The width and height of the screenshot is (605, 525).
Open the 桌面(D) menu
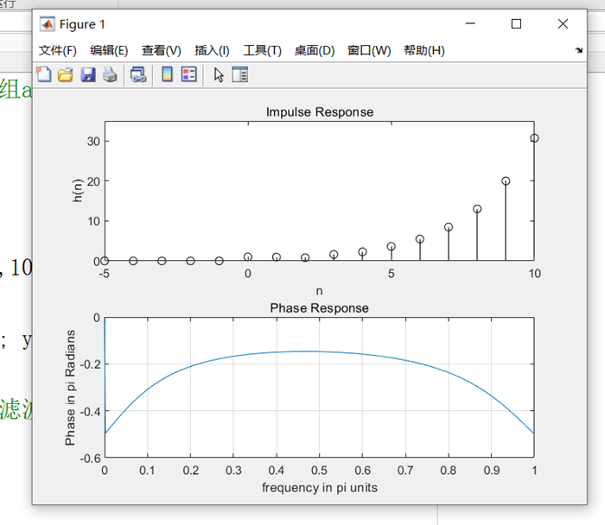[x=315, y=50]
